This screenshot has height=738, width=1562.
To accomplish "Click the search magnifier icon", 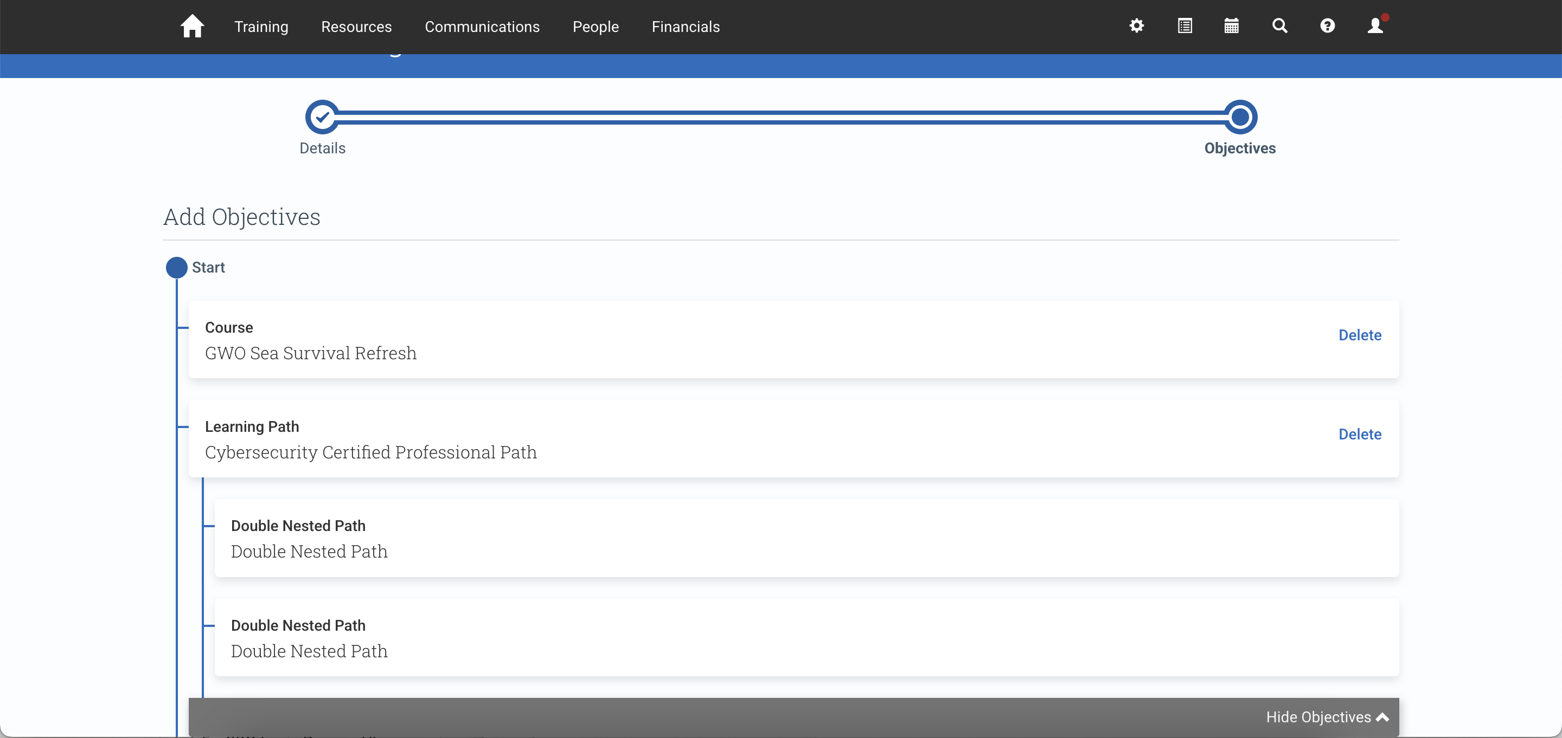I will [x=1279, y=25].
